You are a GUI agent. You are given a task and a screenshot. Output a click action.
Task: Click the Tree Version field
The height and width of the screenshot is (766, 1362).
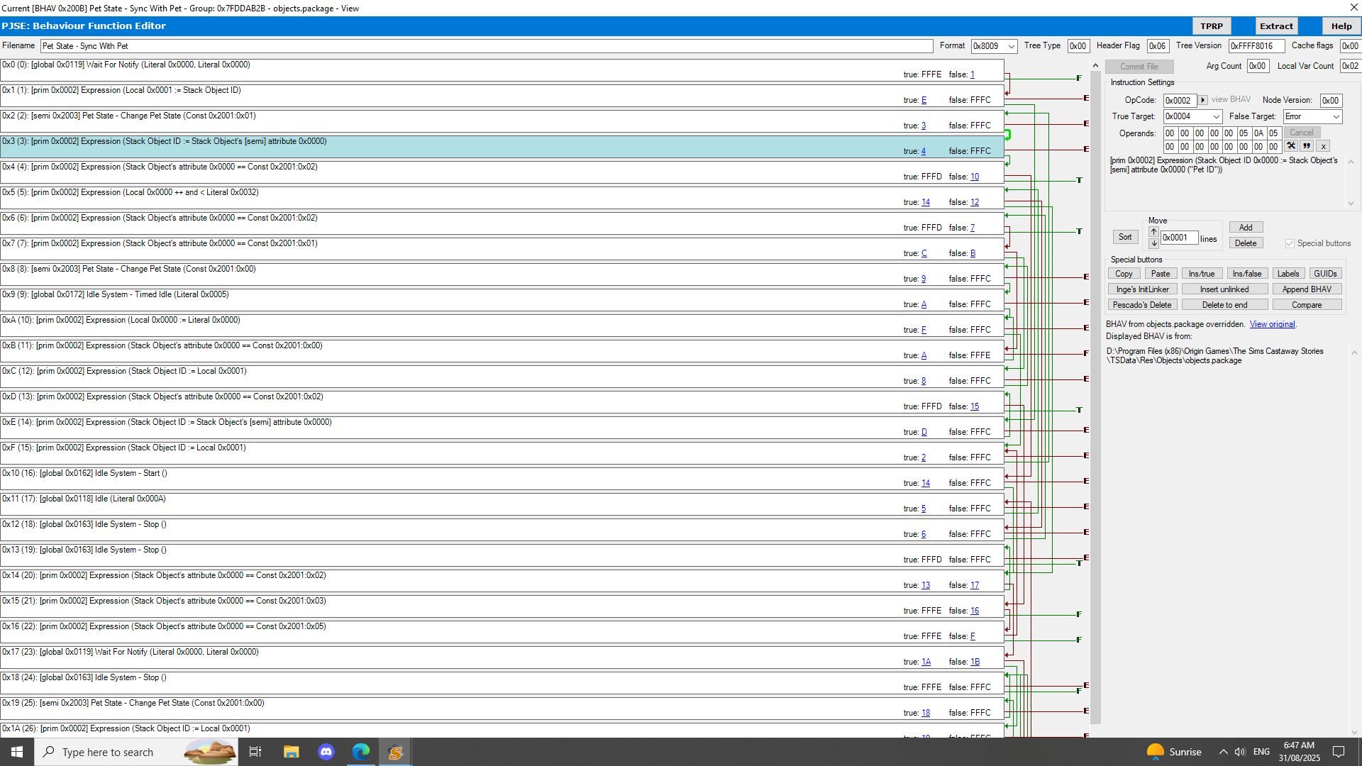1256,46
